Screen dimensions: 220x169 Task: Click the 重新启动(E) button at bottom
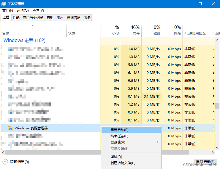pyautogui.click(x=205, y=162)
